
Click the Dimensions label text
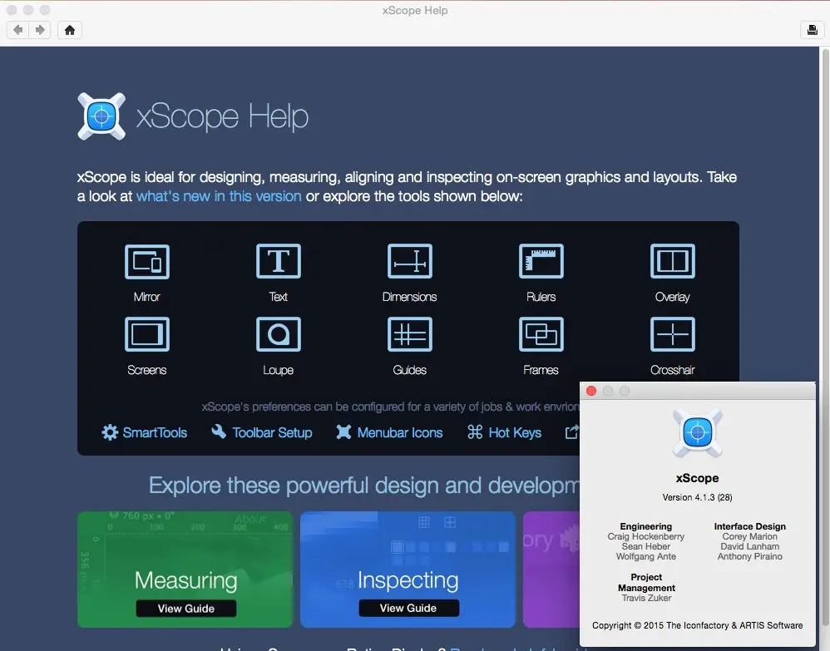click(410, 297)
